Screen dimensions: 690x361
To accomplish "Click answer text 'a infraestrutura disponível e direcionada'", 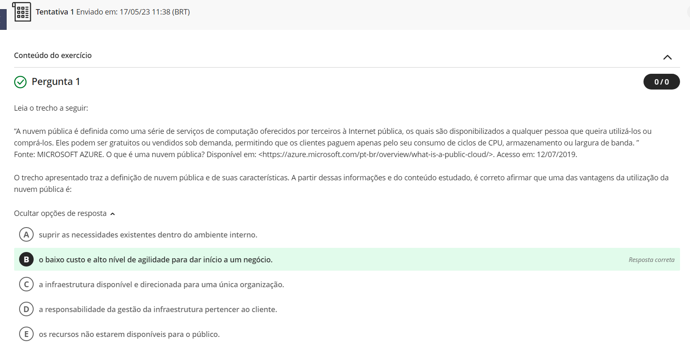I will point(162,285).
